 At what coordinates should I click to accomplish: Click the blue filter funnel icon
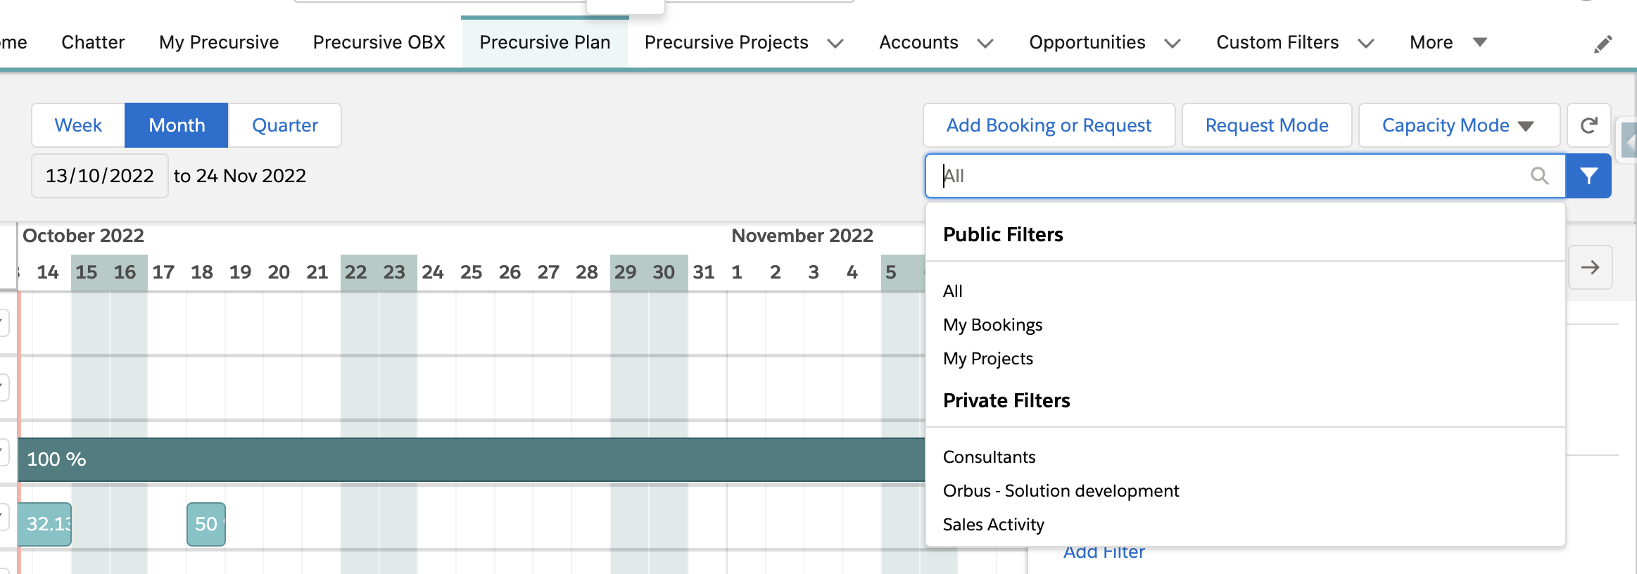pyautogui.click(x=1588, y=176)
